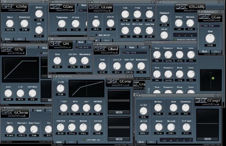Click the Gain knob in GBand
Screen dimensions: 226x146
102,66
